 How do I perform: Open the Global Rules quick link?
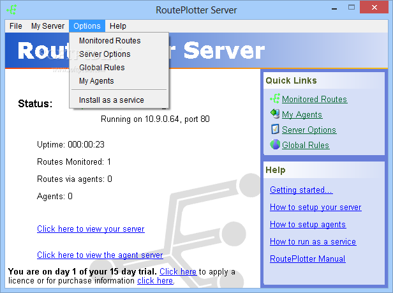pos(306,145)
